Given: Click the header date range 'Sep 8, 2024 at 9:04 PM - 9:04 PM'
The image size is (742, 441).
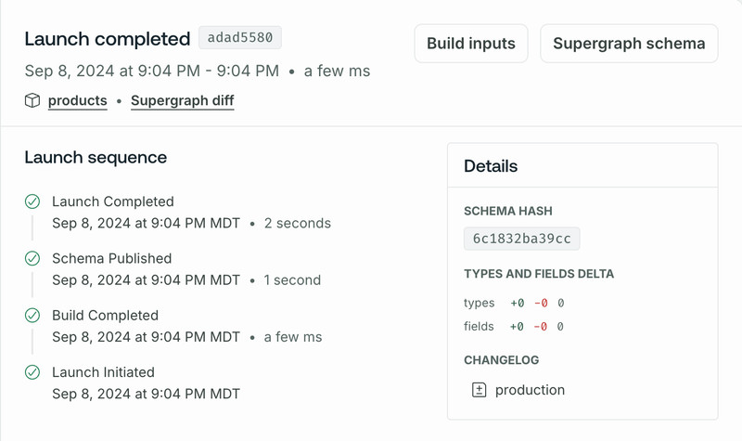Looking at the screenshot, I should click(152, 71).
